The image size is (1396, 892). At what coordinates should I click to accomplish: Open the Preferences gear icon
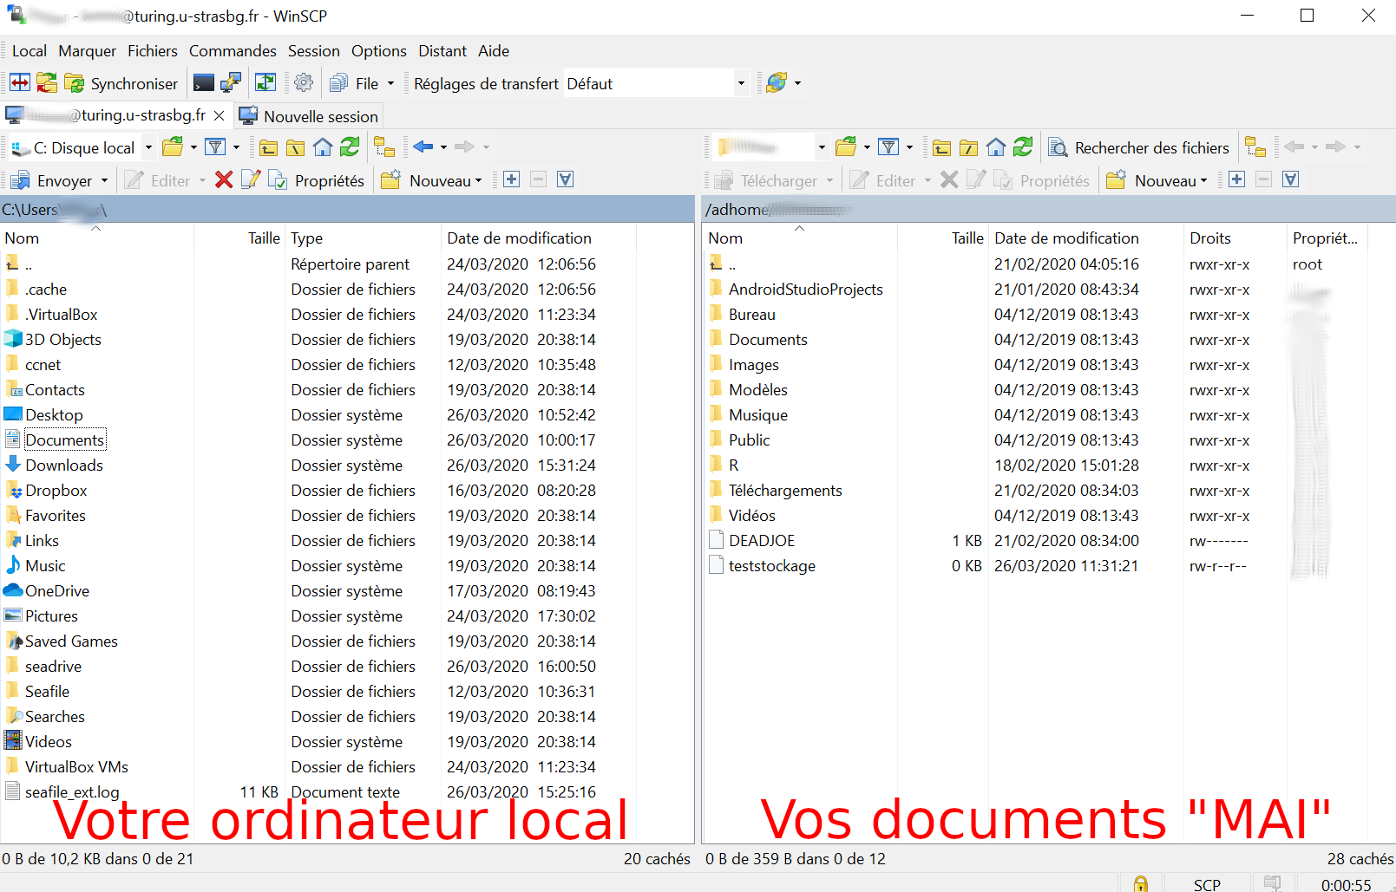pyautogui.click(x=304, y=83)
